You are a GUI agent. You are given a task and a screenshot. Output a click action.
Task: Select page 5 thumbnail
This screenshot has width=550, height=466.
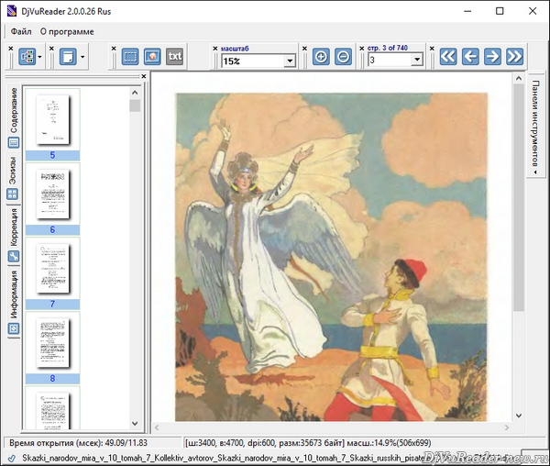point(52,125)
